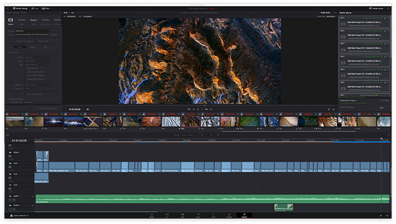Select the Custom render preset

click(x=11, y=21)
